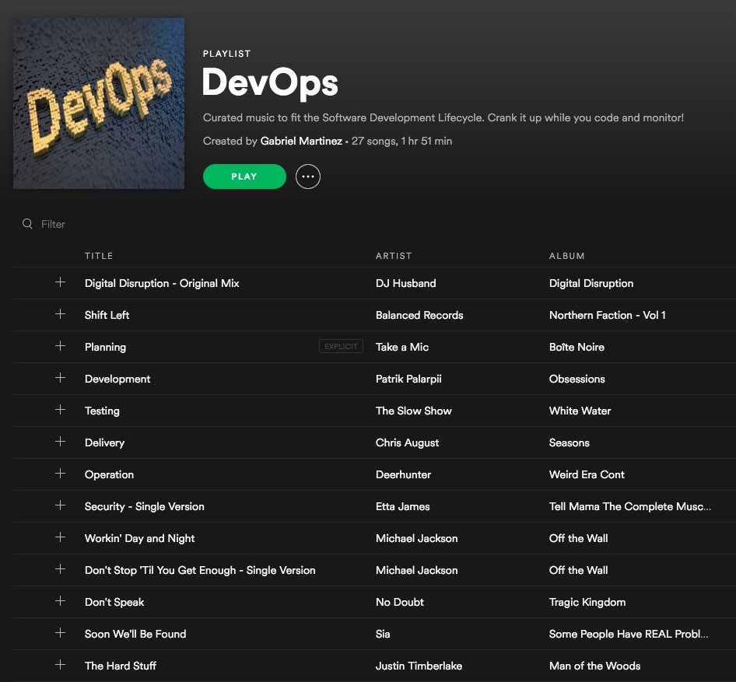736x682 pixels.
Task: Open artist DJ Husband
Action: click(x=405, y=283)
